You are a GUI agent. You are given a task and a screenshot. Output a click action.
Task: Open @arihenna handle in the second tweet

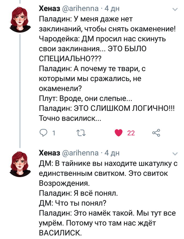[x=80, y=153]
